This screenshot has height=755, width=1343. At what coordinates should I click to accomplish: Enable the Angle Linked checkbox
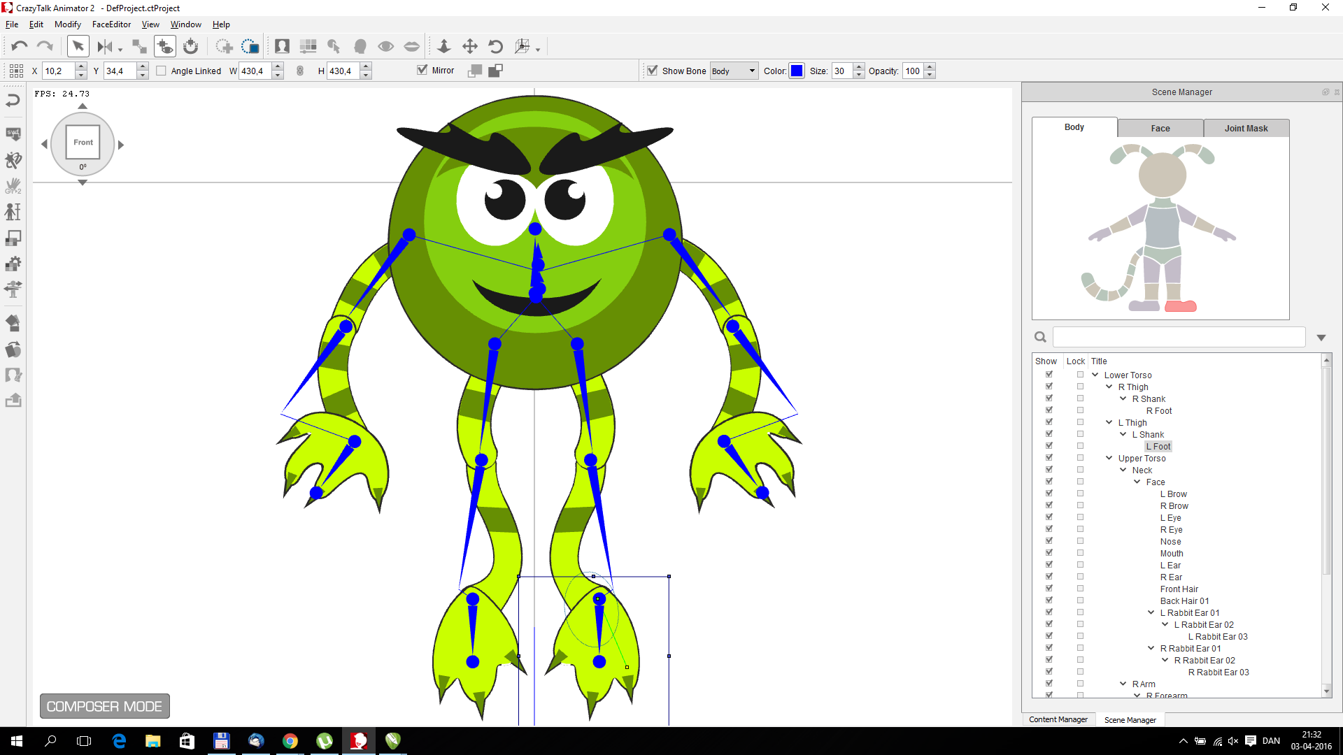pyautogui.click(x=162, y=71)
